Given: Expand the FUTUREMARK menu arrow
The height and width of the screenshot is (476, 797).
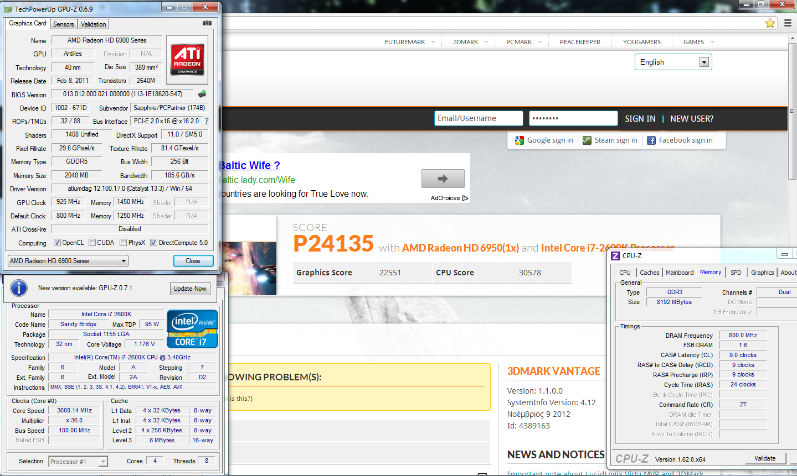Looking at the screenshot, I should pos(433,42).
